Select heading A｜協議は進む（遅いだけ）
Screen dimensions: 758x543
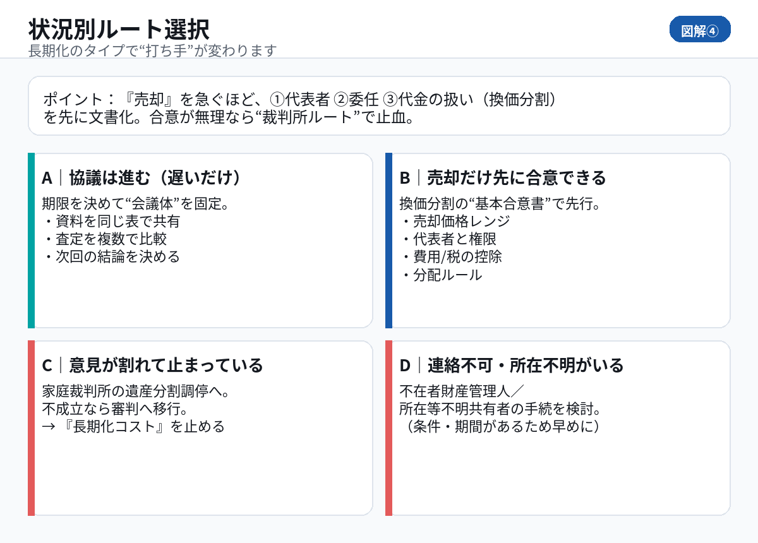pyautogui.click(x=141, y=178)
